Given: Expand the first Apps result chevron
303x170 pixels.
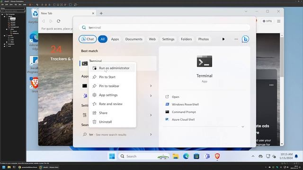Looking at the screenshot, I should (x=151, y=86).
